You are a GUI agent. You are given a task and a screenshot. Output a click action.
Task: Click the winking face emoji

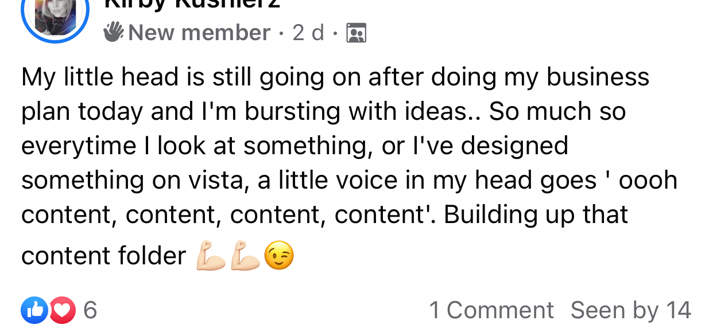(x=280, y=256)
